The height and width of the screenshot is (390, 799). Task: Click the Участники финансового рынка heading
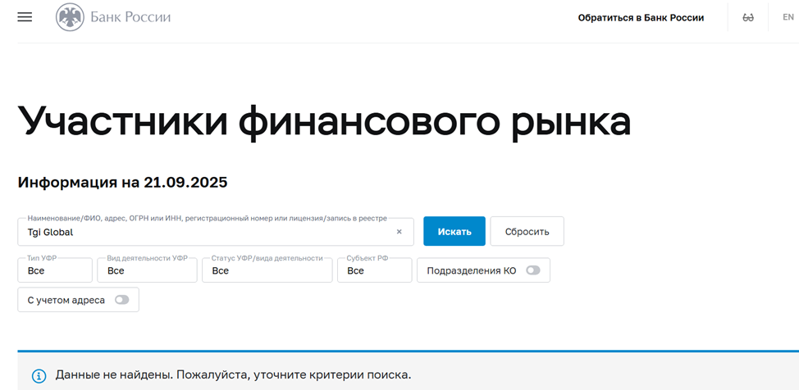coord(324,123)
